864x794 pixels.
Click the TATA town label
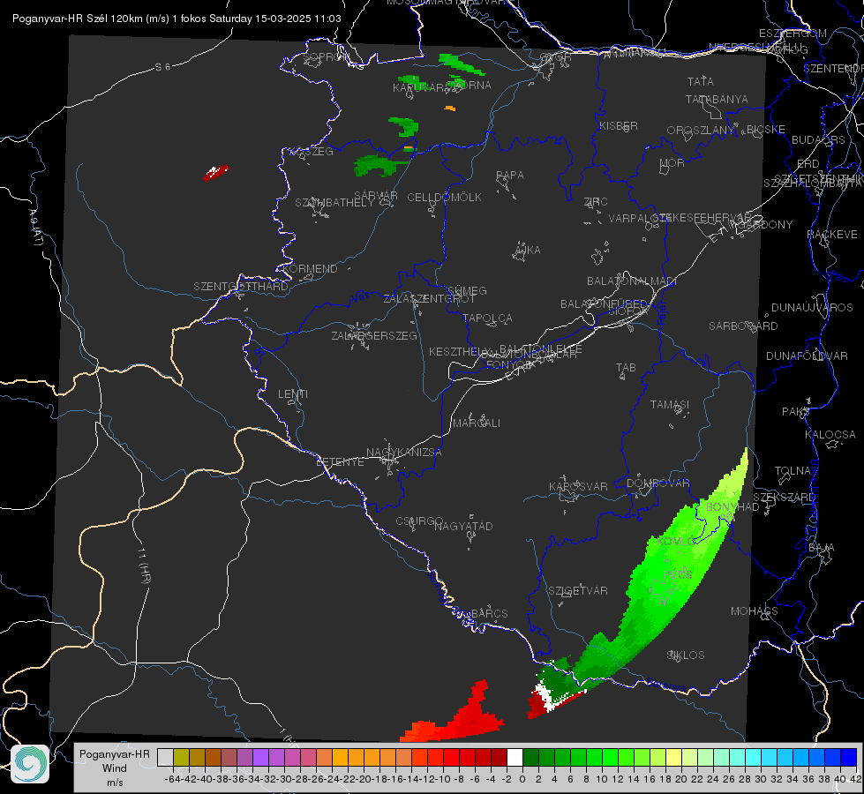pos(701,81)
